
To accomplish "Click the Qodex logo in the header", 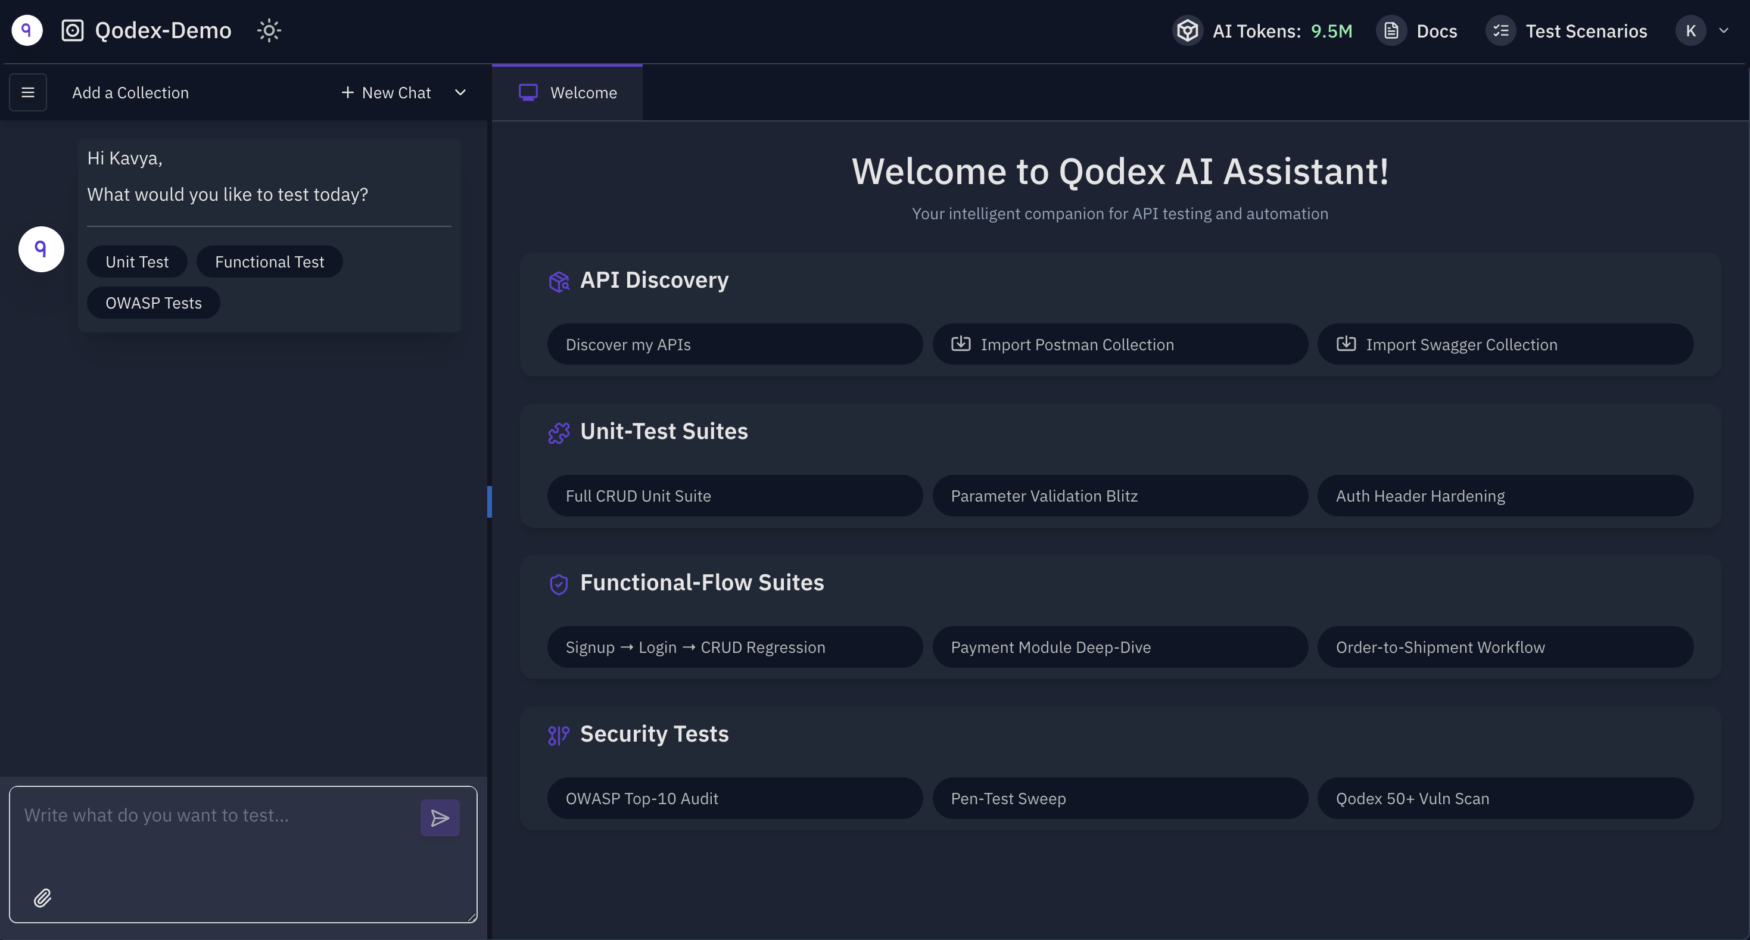I will 27,30.
